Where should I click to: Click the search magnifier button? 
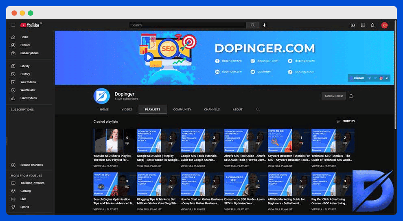tap(253, 25)
